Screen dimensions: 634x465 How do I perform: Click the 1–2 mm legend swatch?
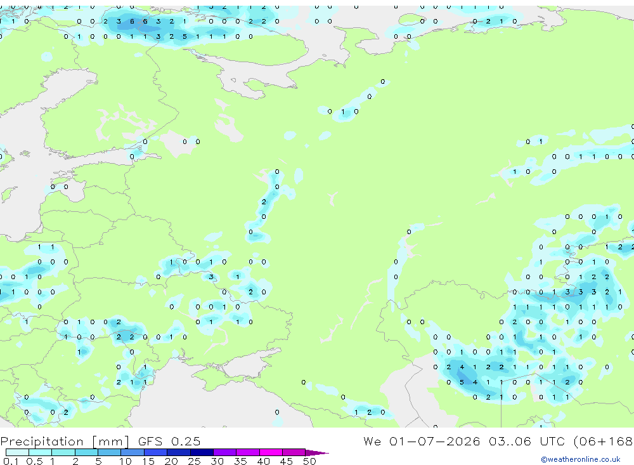coord(63,452)
